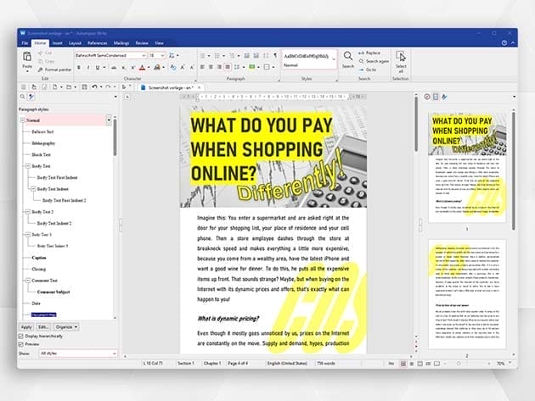535x401 pixels.
Task: Click the Apply button in styles panel
Action: 25,326
